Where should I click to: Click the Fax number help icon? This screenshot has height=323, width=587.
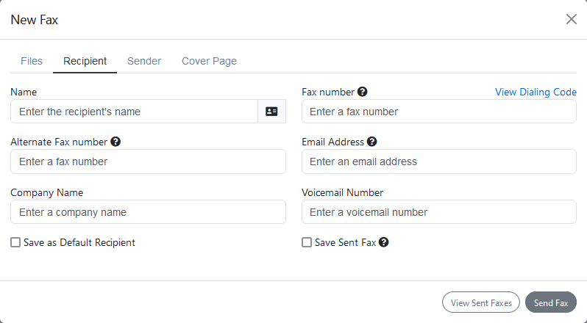point(362,92)
